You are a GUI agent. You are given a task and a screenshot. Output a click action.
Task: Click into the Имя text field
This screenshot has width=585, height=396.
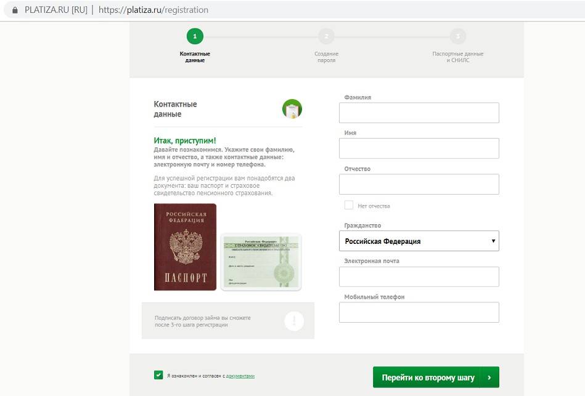(x=419, y=148)
